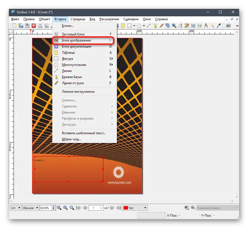Select the Freehand pencil tool
The image size is (248, 228).
(161, 26)
